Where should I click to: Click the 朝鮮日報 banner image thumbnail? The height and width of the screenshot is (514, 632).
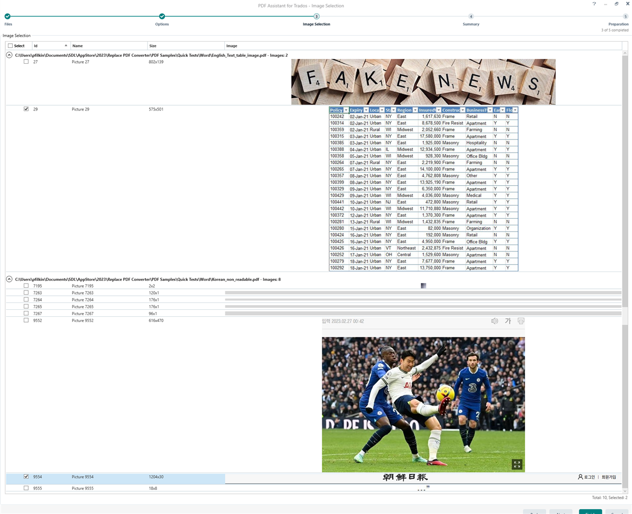[423, 477]
